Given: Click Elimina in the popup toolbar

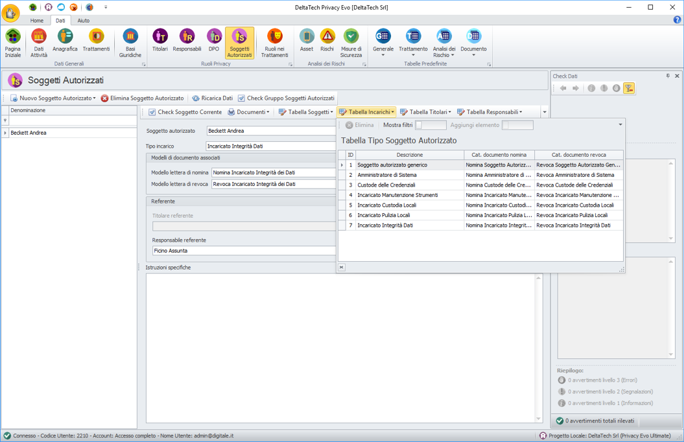Looking at the screenshot, I should tap(360, 125).
